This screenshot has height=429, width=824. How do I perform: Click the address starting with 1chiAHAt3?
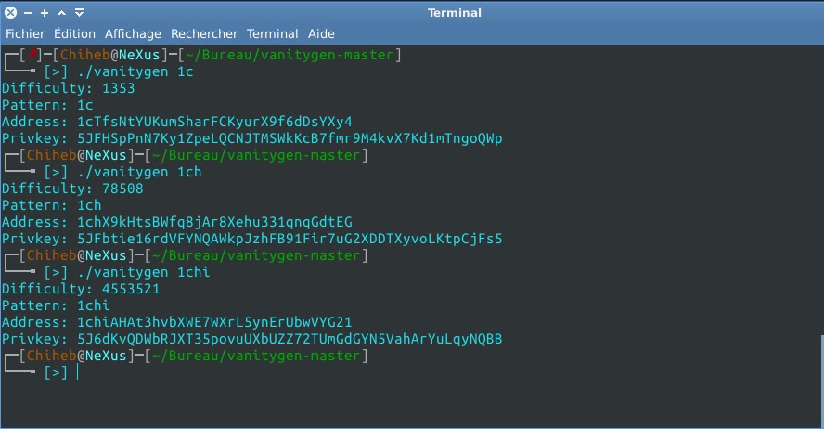(214, 322)
